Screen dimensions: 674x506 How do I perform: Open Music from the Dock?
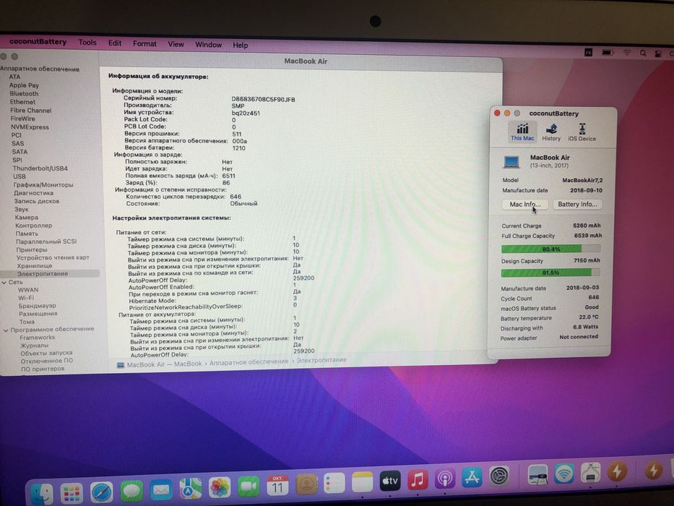pyautogui.click(x=418, y=479)
